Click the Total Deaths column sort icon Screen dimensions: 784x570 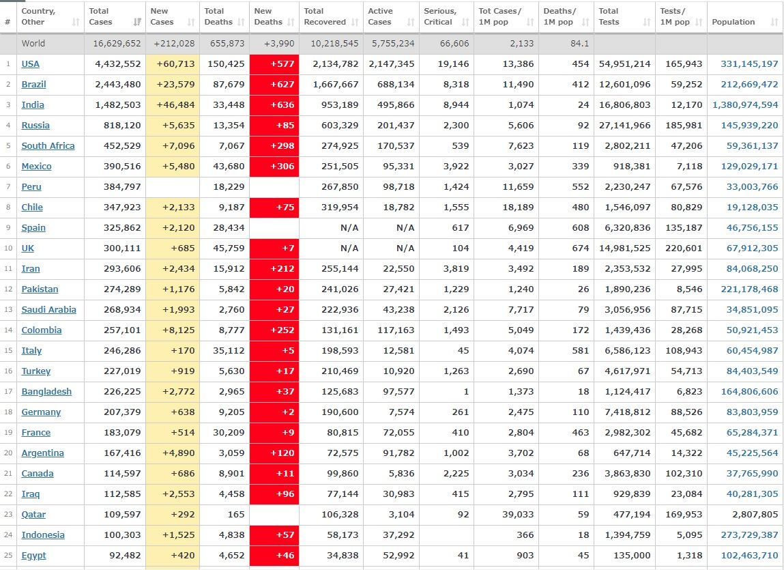(240, 23)
